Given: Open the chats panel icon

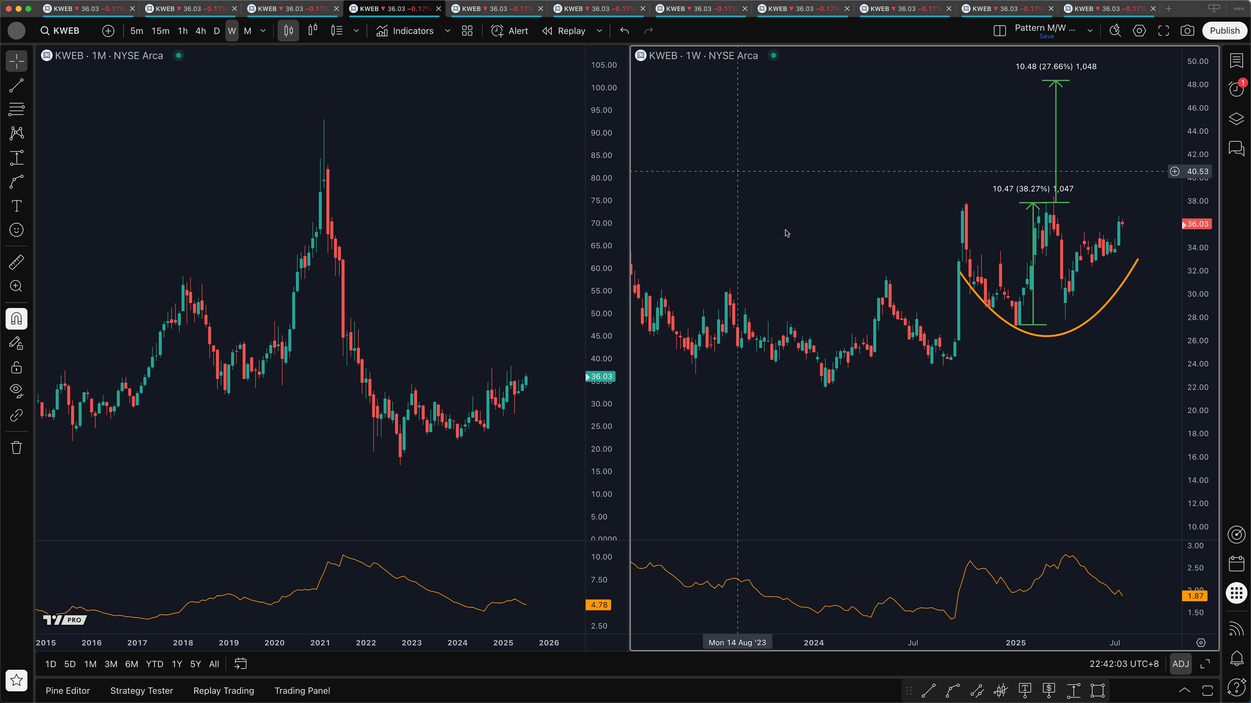Looking at the screenshot, I should point(1236,148).
